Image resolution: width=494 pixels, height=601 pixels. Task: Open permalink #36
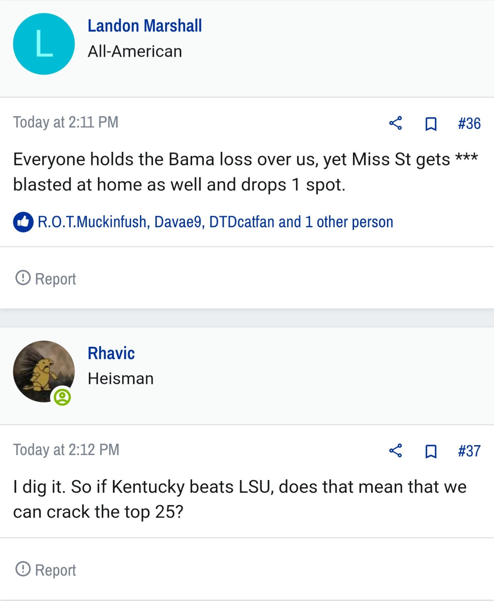tap(469, 124)
